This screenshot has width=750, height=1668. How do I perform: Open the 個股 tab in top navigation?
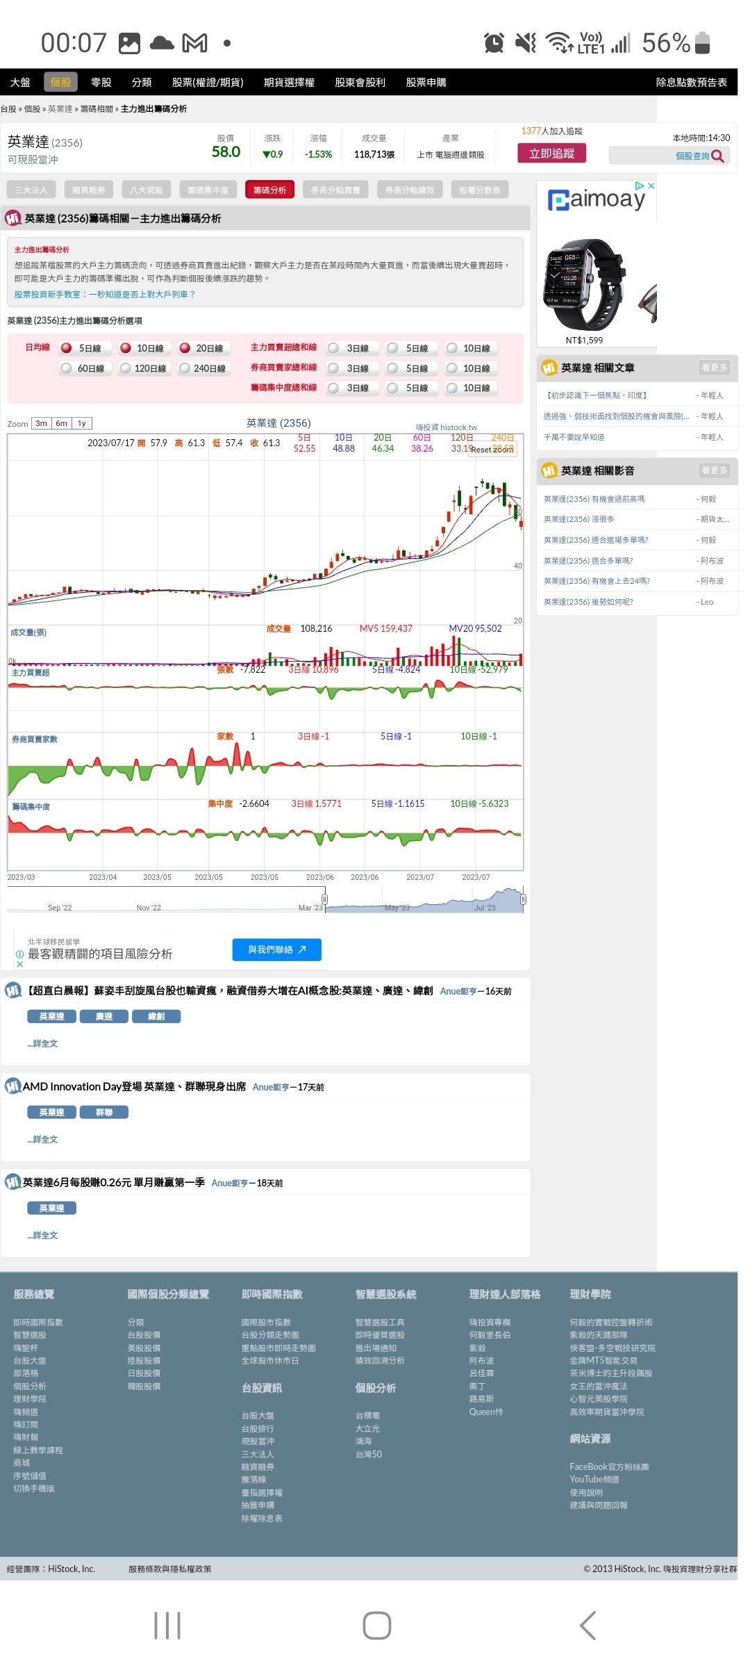click(x=60, y=82)
